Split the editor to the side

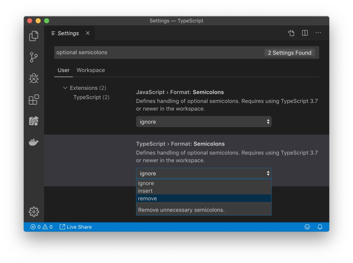click(305, 33)
